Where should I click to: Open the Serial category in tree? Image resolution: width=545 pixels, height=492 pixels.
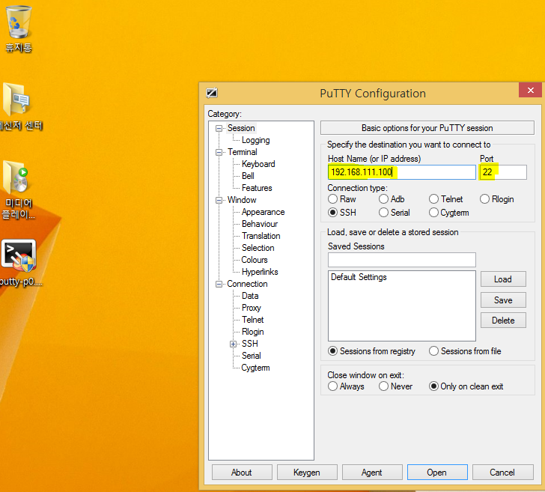pyautogui.click(x=252, y=356)
